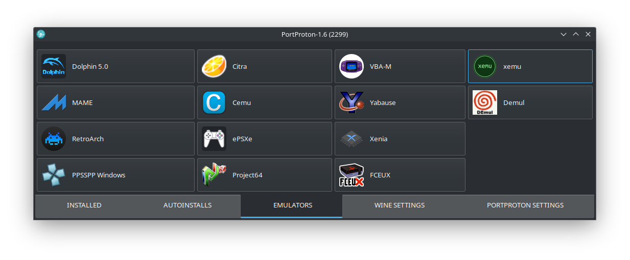Select the Cemu blue C icon

pyautogui.click(x=214, y=102)
